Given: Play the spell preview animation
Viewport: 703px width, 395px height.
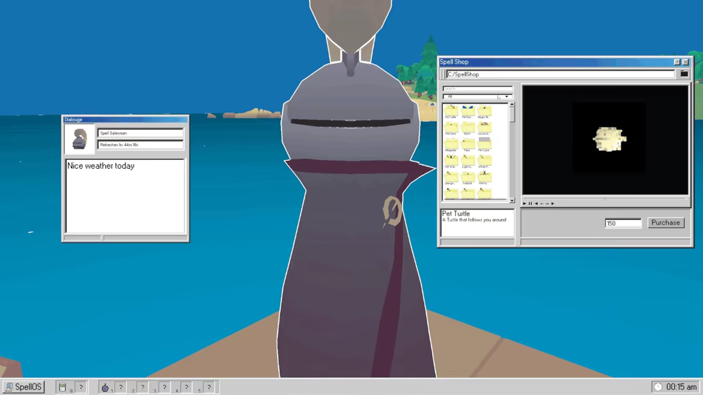Looking at the screenshot, I should click(x=525, y=204).
